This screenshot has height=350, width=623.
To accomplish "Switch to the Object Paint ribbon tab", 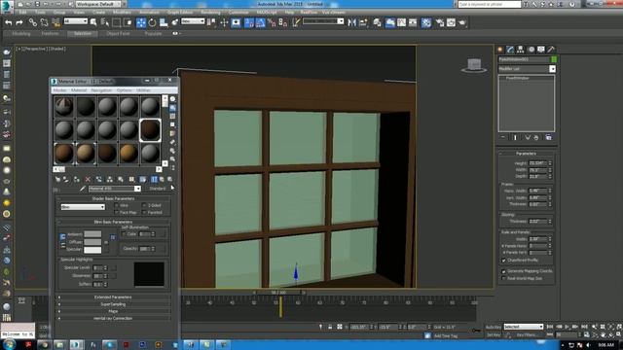I will (x=118, y=34).
